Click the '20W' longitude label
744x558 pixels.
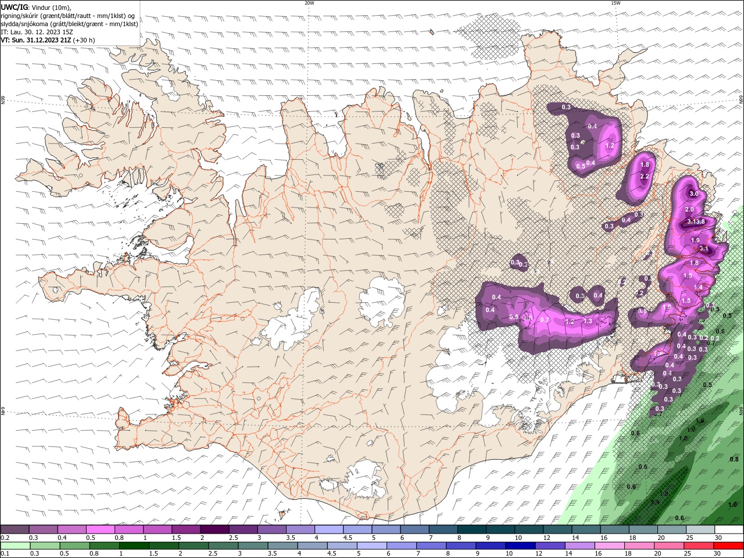click(x=309, y=3)
